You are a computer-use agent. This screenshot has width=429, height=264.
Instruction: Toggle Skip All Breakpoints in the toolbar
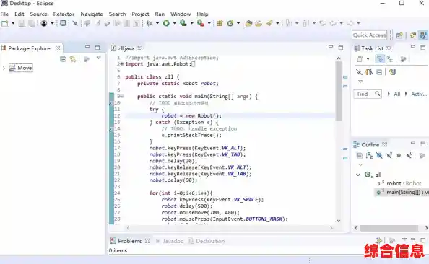coord(75,23)
